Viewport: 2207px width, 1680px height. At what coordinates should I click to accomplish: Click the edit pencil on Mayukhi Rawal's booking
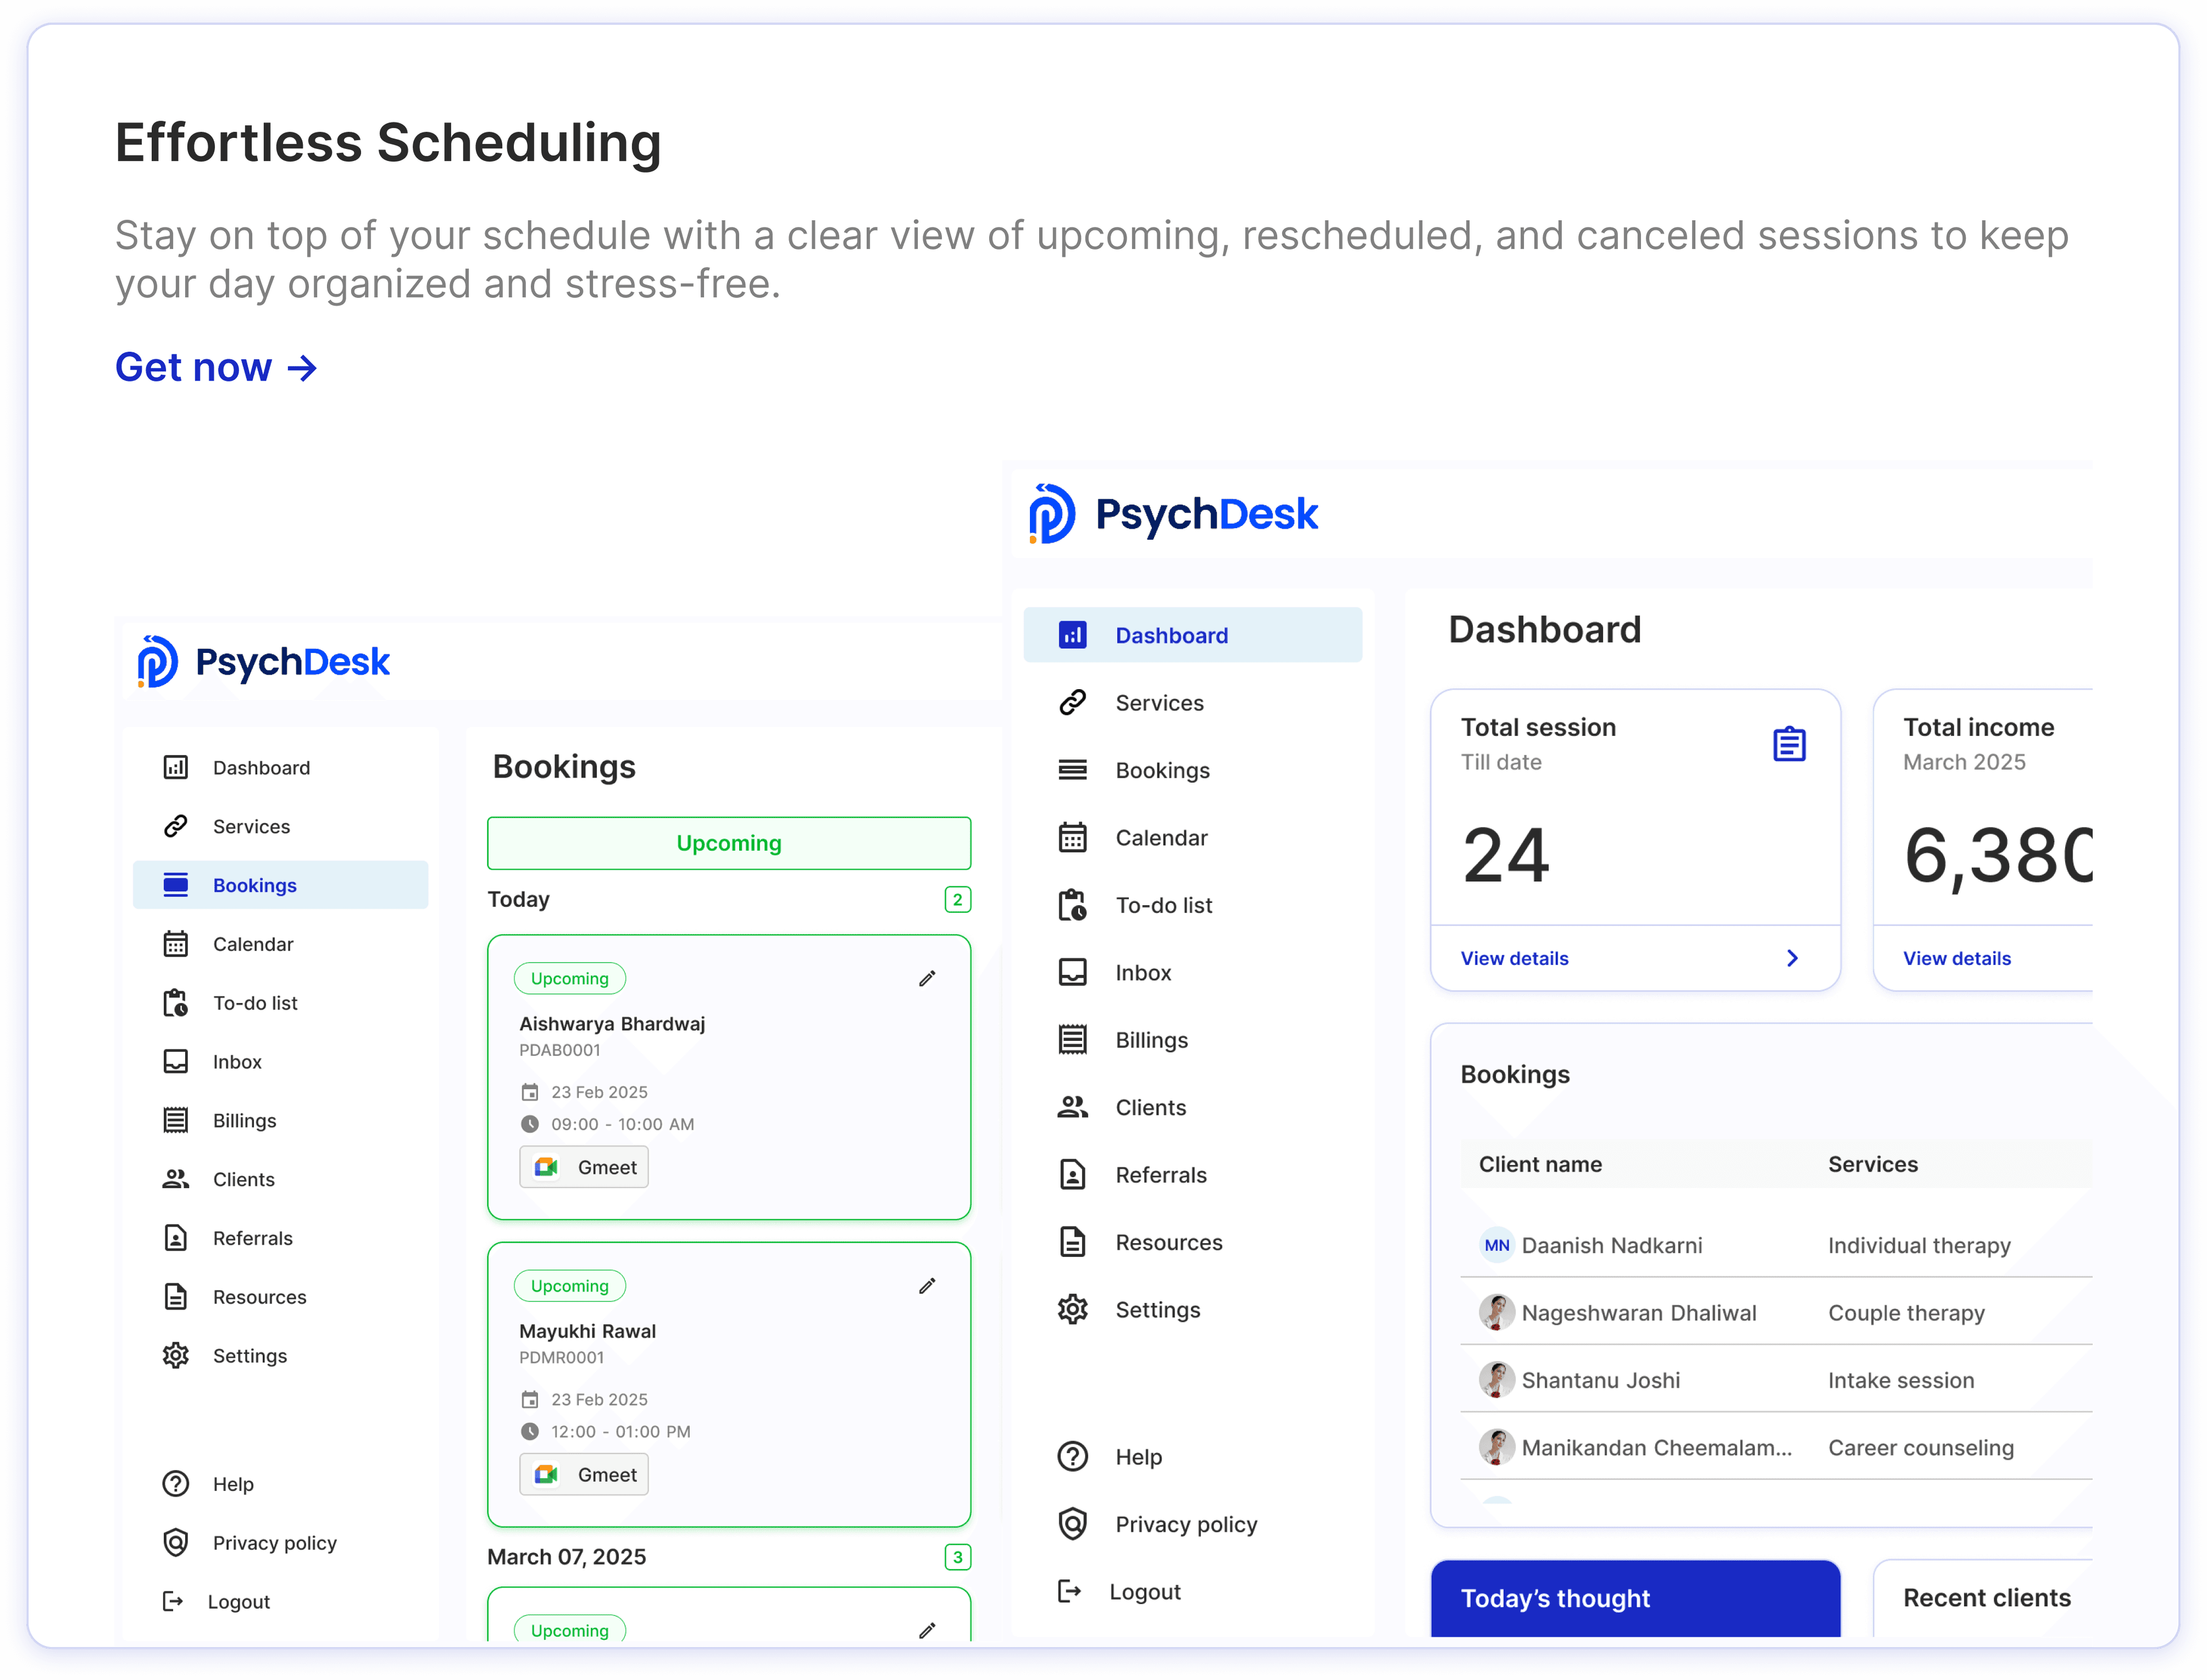click(927, 1285)
